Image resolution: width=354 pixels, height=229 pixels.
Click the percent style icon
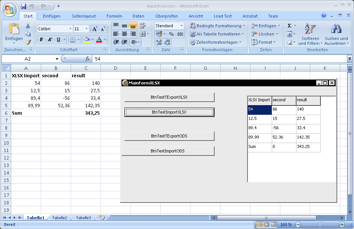(x=171, y=34)
